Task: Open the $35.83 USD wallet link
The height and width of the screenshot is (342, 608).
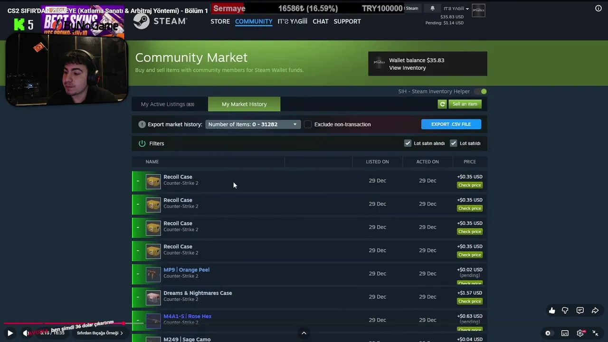Action: click(452, 17)
